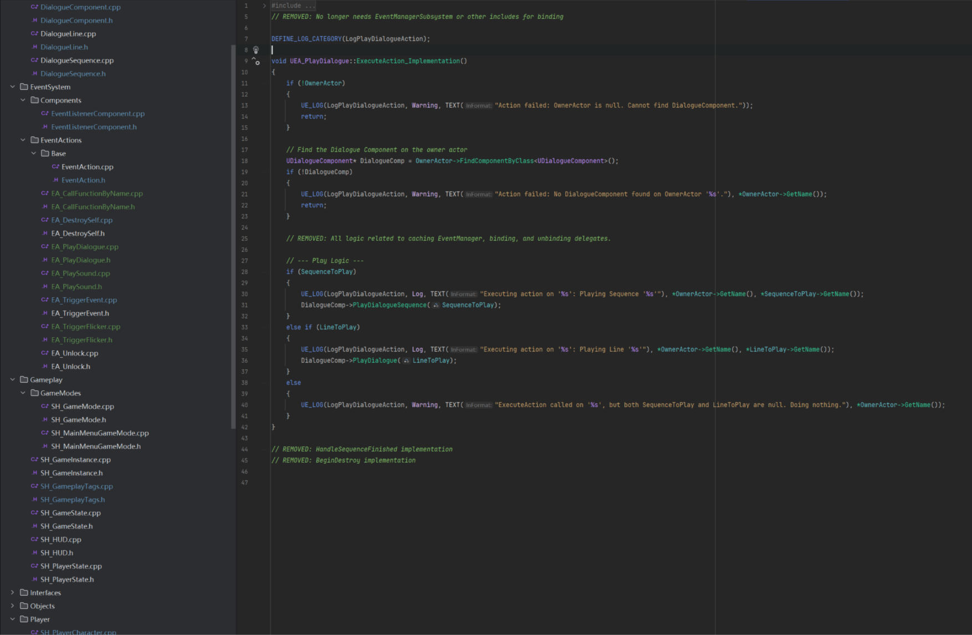This screenshot has height=635, width=972.
Task: Expand the Interfaces folder
Action: point(12,593)
